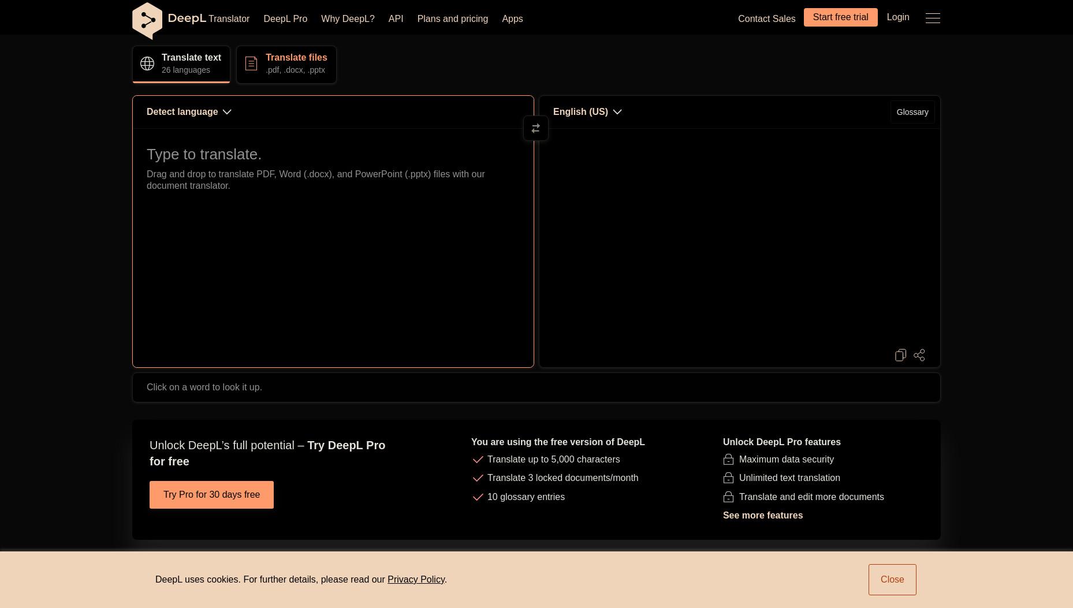This screenshot has height=608, width=1073.
Task: Open the Why DeepL? menu item
Action: (348, 19)
